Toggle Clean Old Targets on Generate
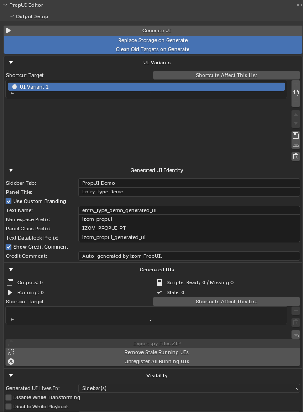This screenshot has height=412, width=303. (153, 49)
